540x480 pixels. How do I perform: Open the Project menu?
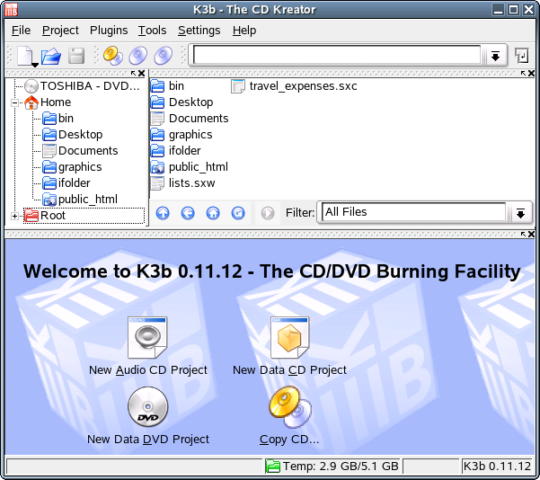pyautogui.click(x=60, y=31)
